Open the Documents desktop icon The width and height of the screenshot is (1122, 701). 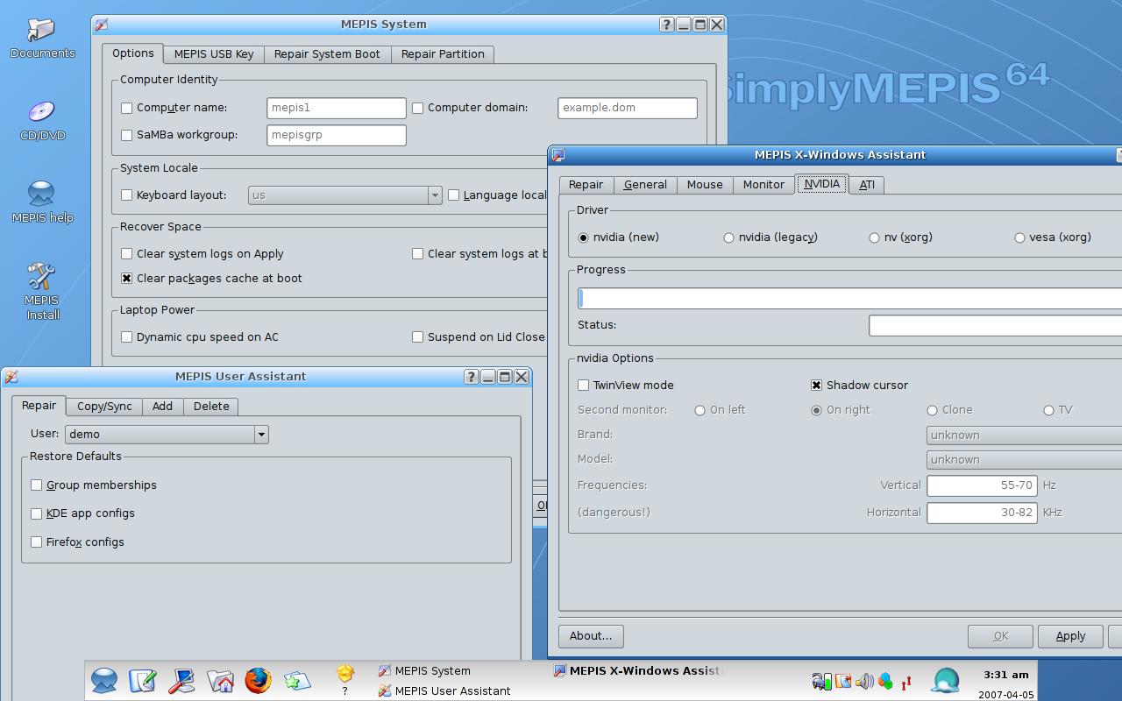point(42,39)
